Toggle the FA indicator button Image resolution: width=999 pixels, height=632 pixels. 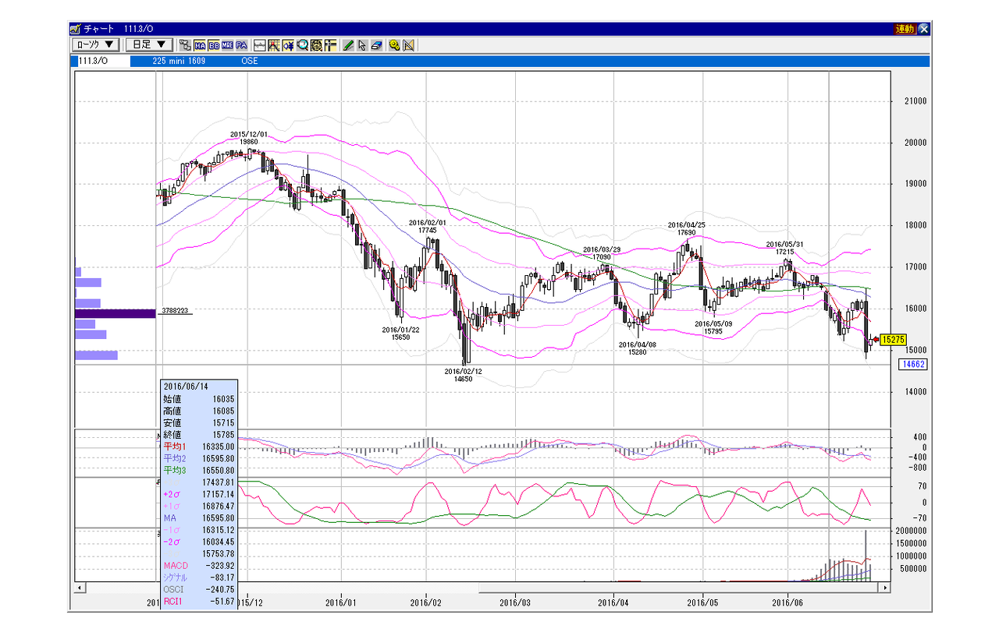click(x=242, y=45)
